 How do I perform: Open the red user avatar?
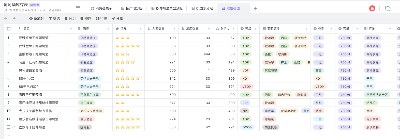pyautogui.click(x=372, y=8)
